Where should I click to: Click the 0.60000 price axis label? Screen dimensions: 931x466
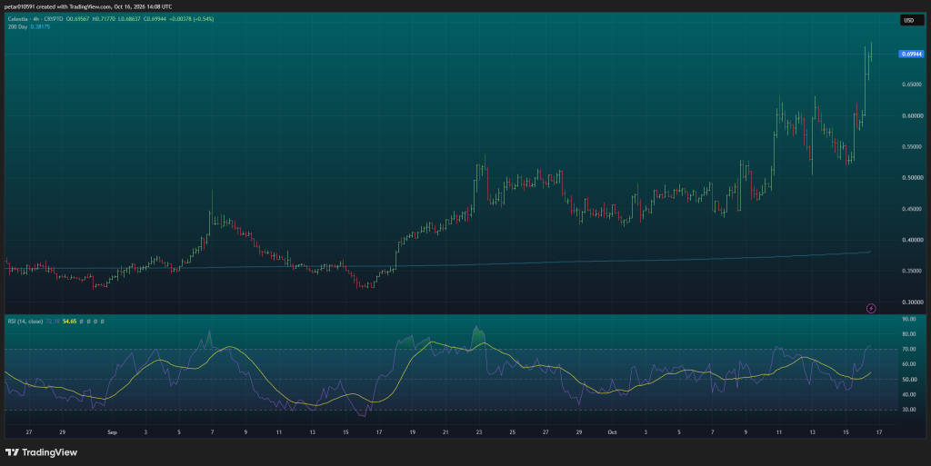click(x=912, y=115)
